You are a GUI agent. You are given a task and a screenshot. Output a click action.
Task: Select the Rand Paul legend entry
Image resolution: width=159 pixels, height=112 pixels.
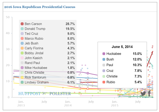point(48,63)
